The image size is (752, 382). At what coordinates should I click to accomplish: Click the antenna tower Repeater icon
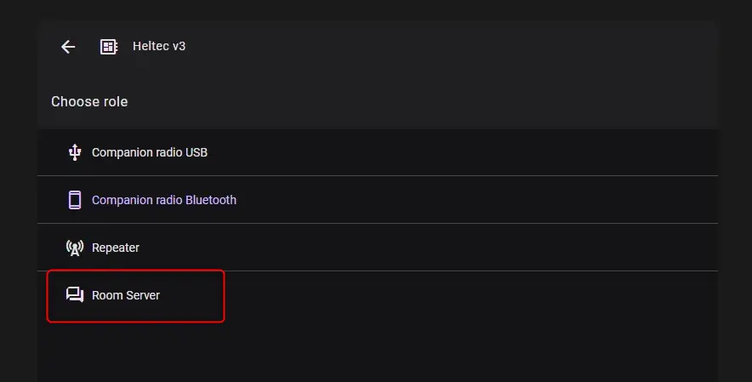(x=75, y=248)
